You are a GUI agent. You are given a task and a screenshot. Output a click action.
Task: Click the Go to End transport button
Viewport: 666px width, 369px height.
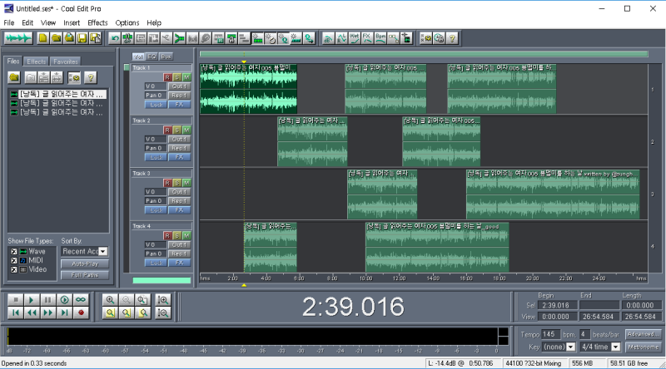coord(65,312)
